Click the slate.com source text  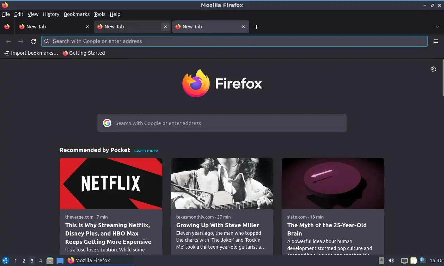click(x=297, y=217)
